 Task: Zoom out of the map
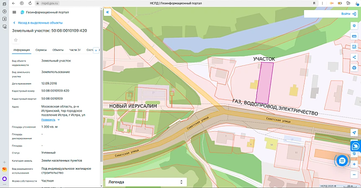point(354,174)
